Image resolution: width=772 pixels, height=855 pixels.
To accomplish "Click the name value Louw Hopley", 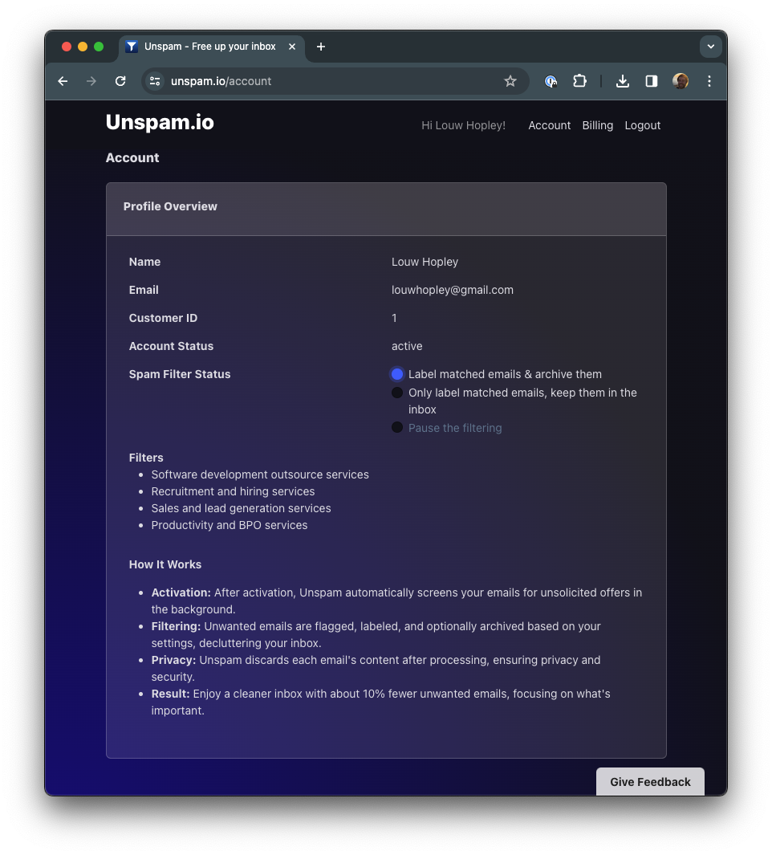I will tap(425, 262).
